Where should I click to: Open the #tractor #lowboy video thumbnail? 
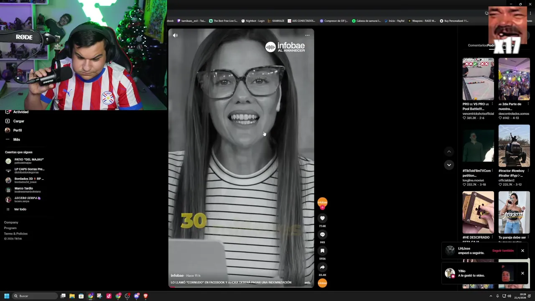514,146
